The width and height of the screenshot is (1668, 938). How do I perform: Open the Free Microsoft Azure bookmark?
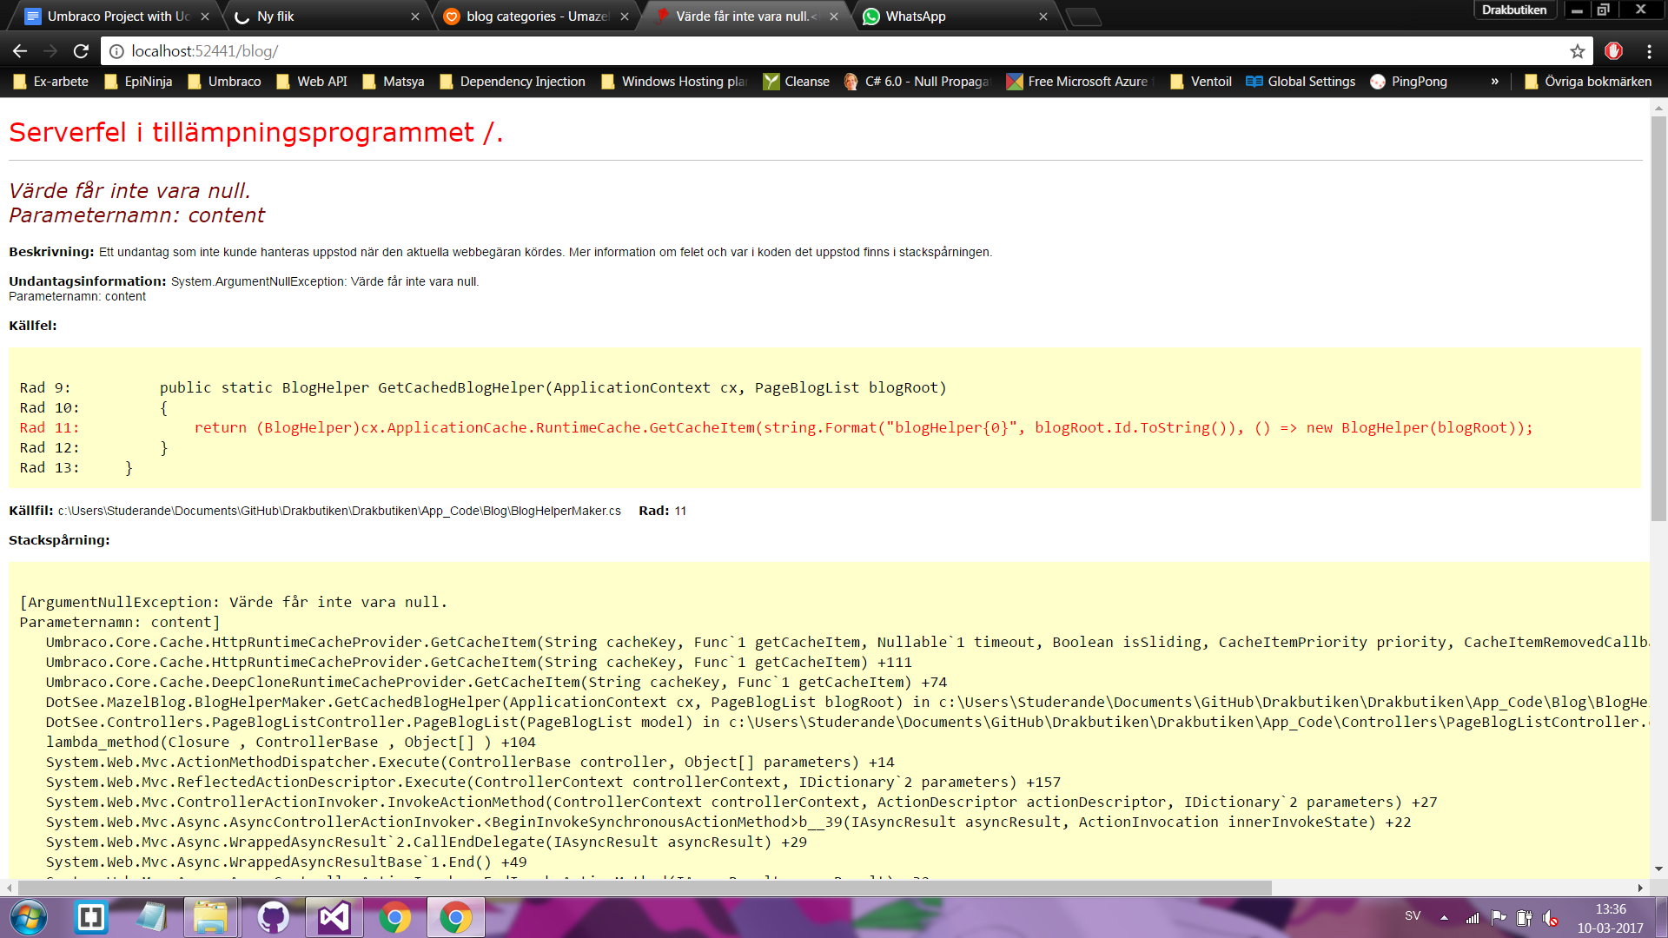(x=1081, y=82)
